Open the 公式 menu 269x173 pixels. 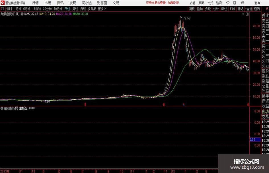click(x=210, y=3)
